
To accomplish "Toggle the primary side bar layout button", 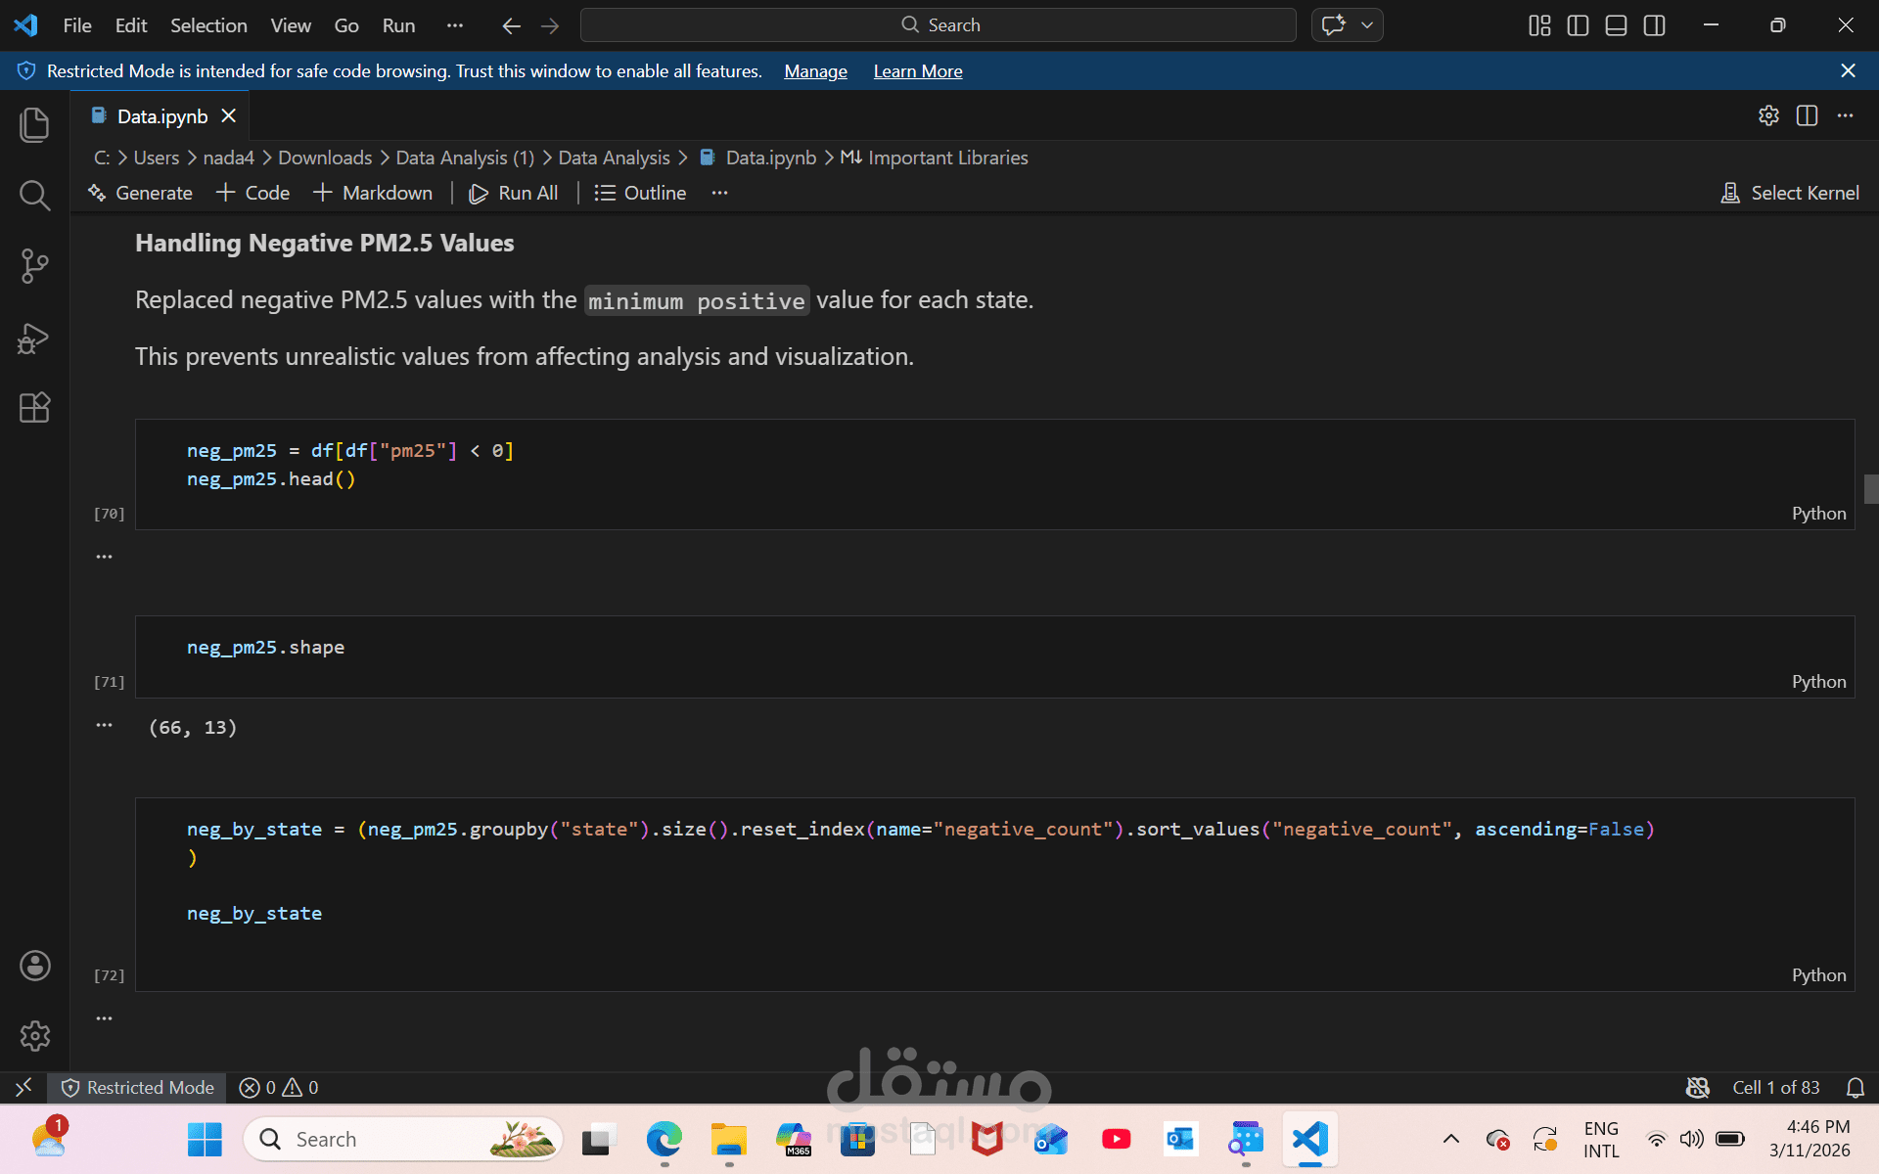I will (1578, 25).
